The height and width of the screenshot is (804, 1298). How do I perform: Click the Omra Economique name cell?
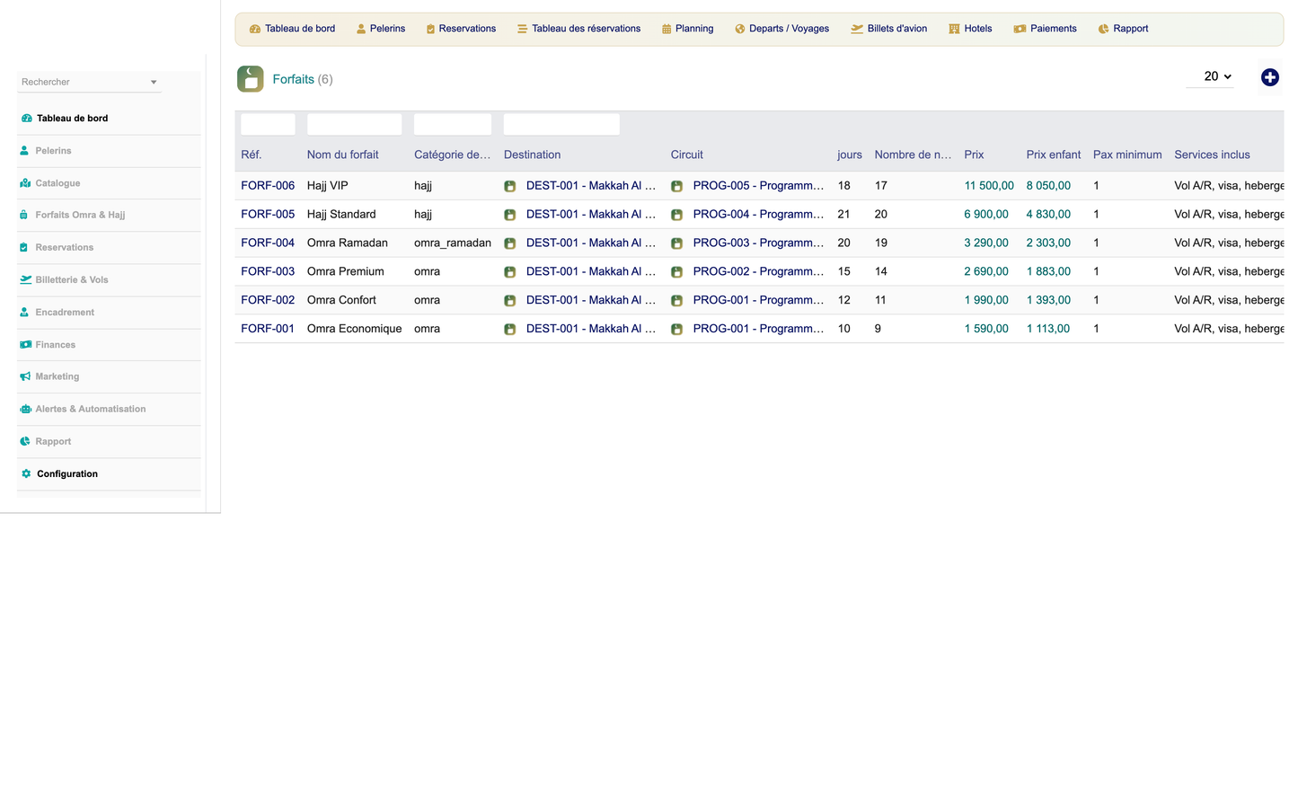click(354, 329)
